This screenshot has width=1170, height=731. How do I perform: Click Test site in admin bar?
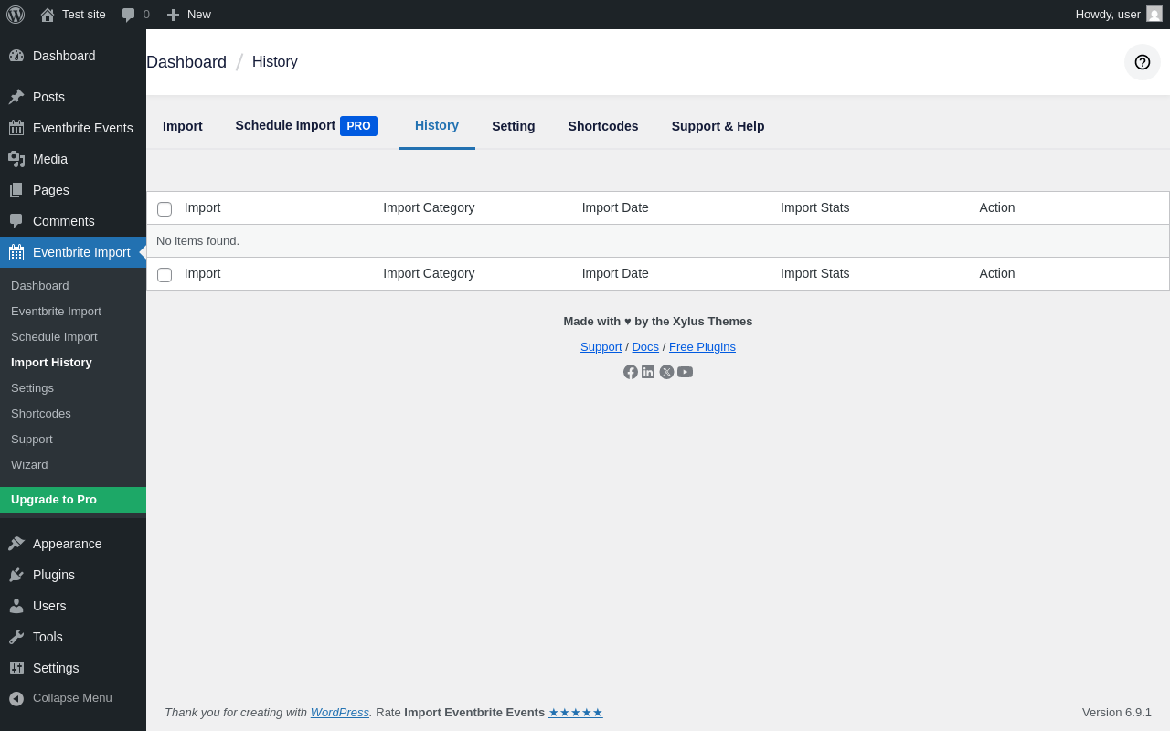(x=73, y=15)
